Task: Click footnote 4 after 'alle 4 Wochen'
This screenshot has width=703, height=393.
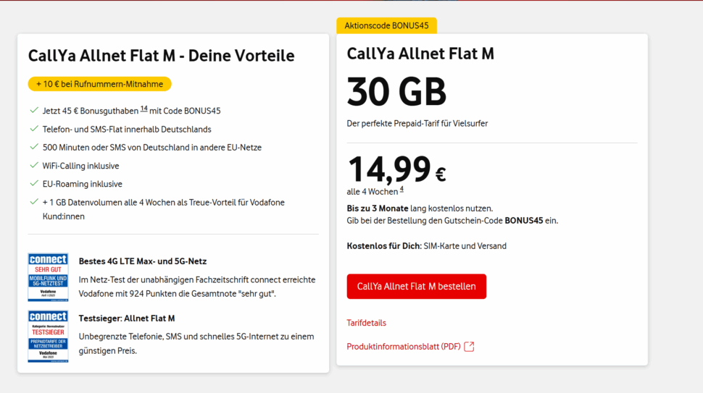Action: [x=402, y=190]
